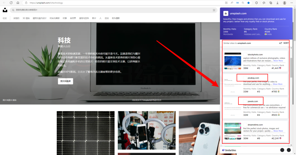Screen dimensions: 296x155
Task: Open the browser extensions icon
Action: click(256, 3)
